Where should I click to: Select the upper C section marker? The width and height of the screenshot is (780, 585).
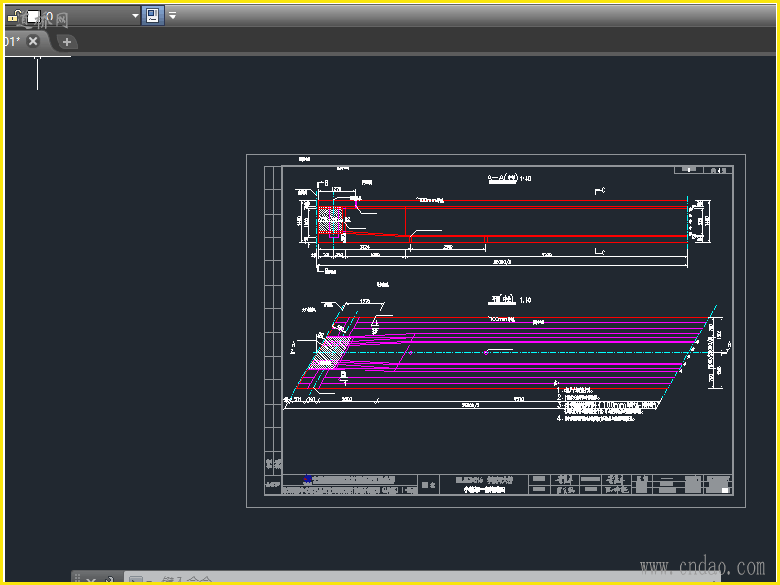[x=600, y=191]
